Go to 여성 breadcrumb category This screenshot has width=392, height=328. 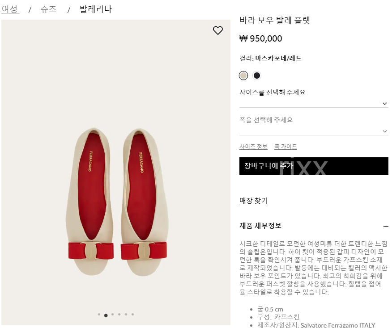pos(10,9)
